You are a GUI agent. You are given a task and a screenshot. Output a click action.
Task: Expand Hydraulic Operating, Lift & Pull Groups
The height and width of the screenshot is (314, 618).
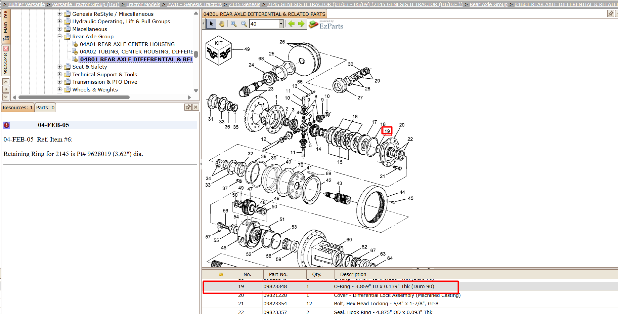[x=59, y=21]
